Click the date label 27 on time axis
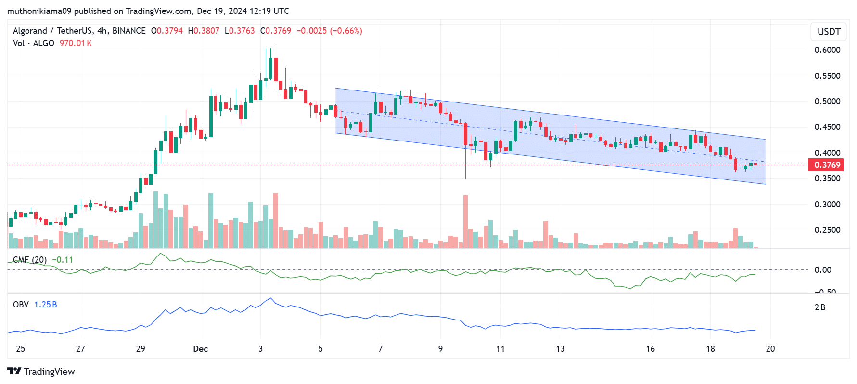857x384 pixels. [x=80, y=349]
